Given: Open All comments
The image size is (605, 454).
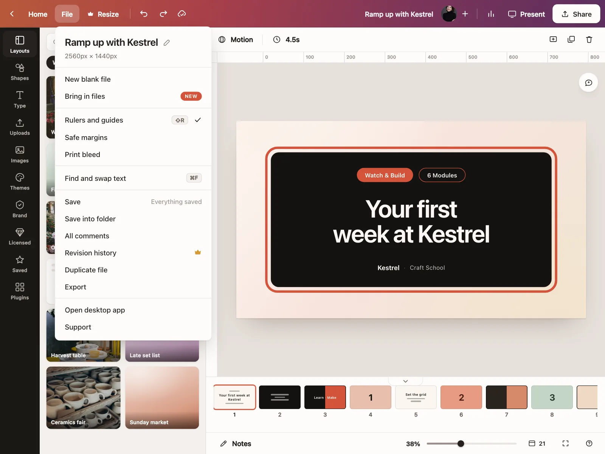Looking at the screenshot, I should click(x=133, y=236).
